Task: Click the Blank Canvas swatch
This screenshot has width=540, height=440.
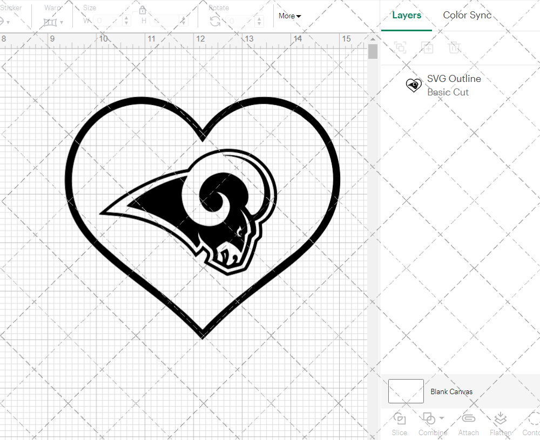Action: pyautogui.click(x=406, y=391)
